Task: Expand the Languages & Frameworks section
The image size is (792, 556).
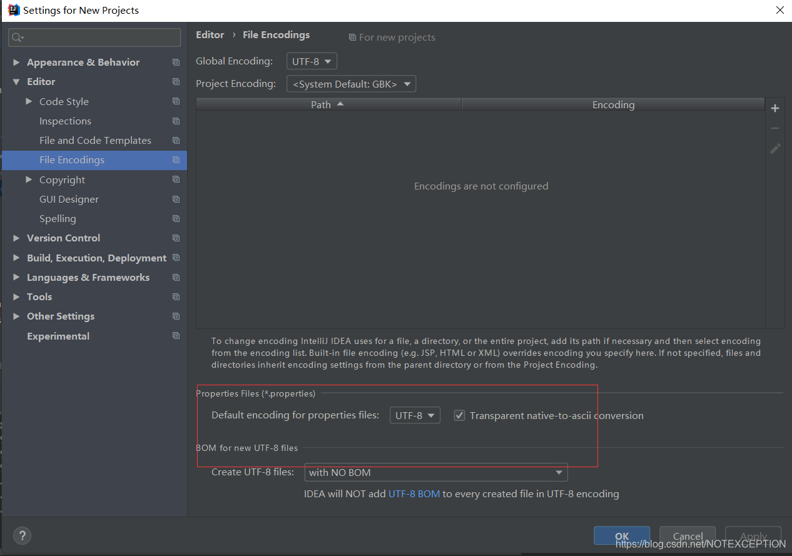Action: (16, 277)
